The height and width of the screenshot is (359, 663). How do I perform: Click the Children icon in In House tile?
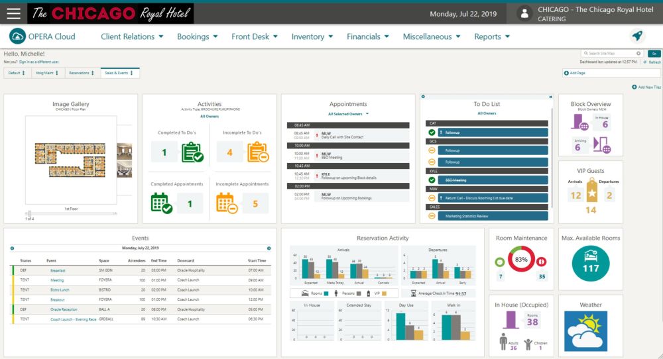coord(528,344)
